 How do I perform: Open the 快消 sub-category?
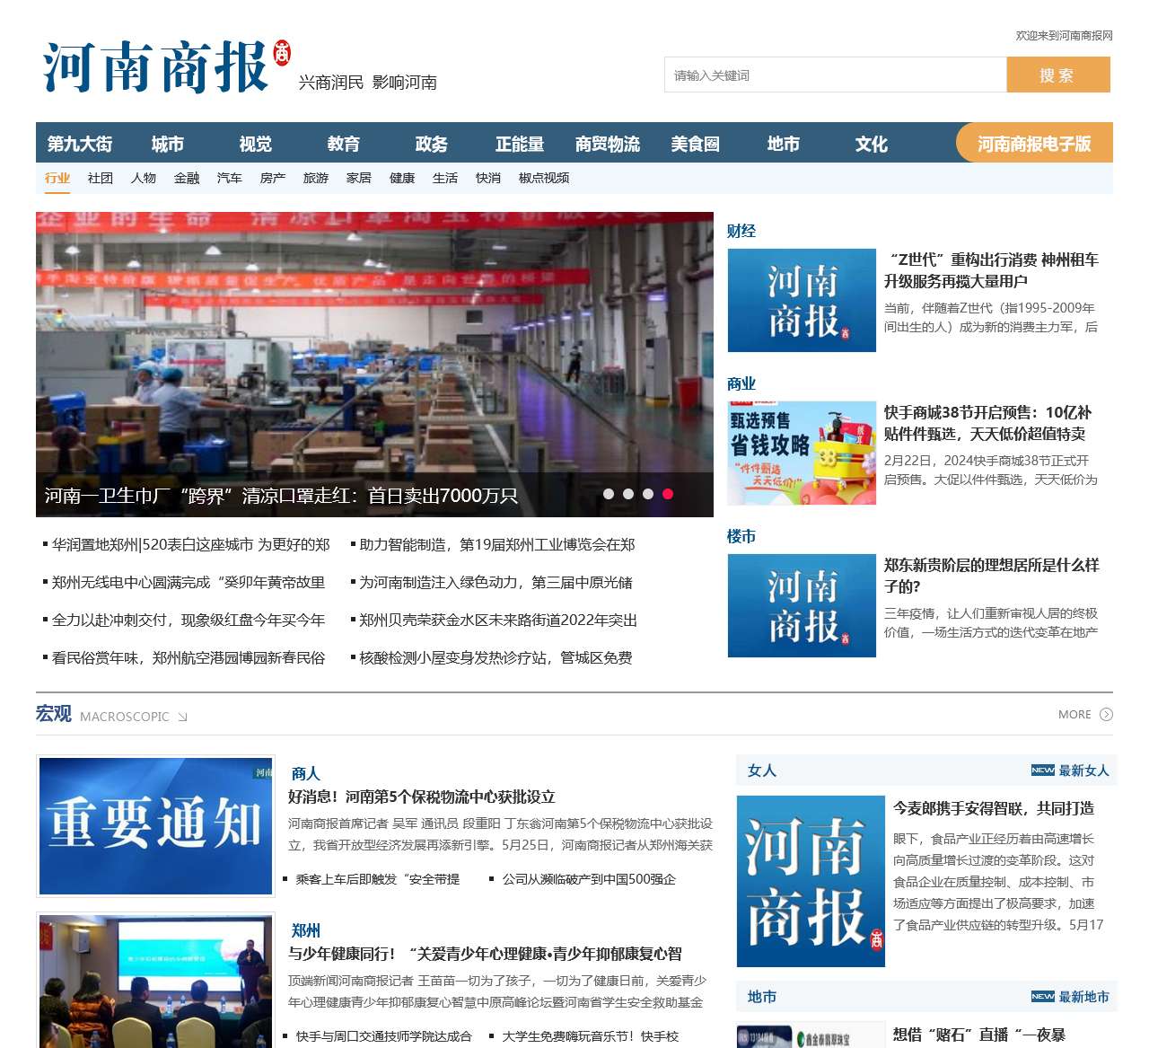[x=488, y=178]
